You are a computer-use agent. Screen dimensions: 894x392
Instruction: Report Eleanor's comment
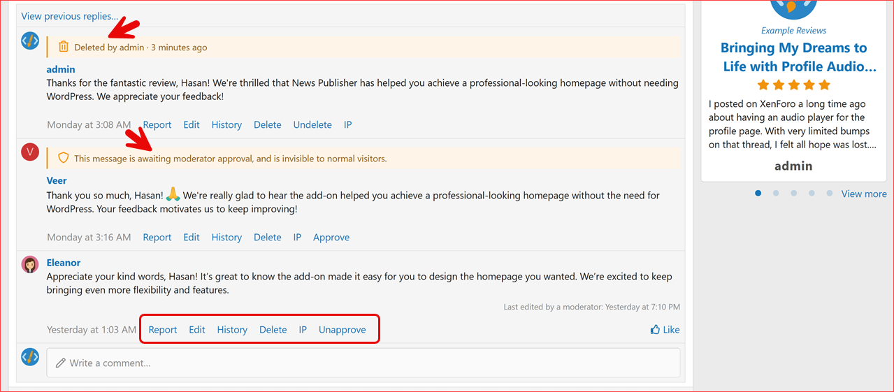pos(163,329)
